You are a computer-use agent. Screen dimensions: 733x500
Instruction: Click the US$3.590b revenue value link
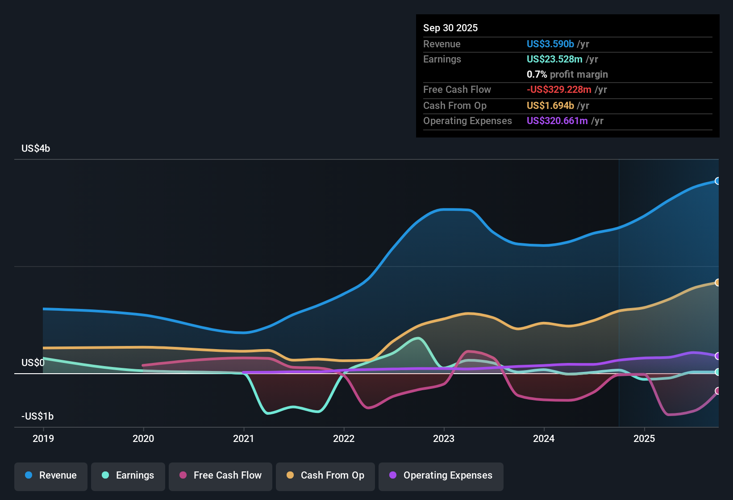coord(550,44)
